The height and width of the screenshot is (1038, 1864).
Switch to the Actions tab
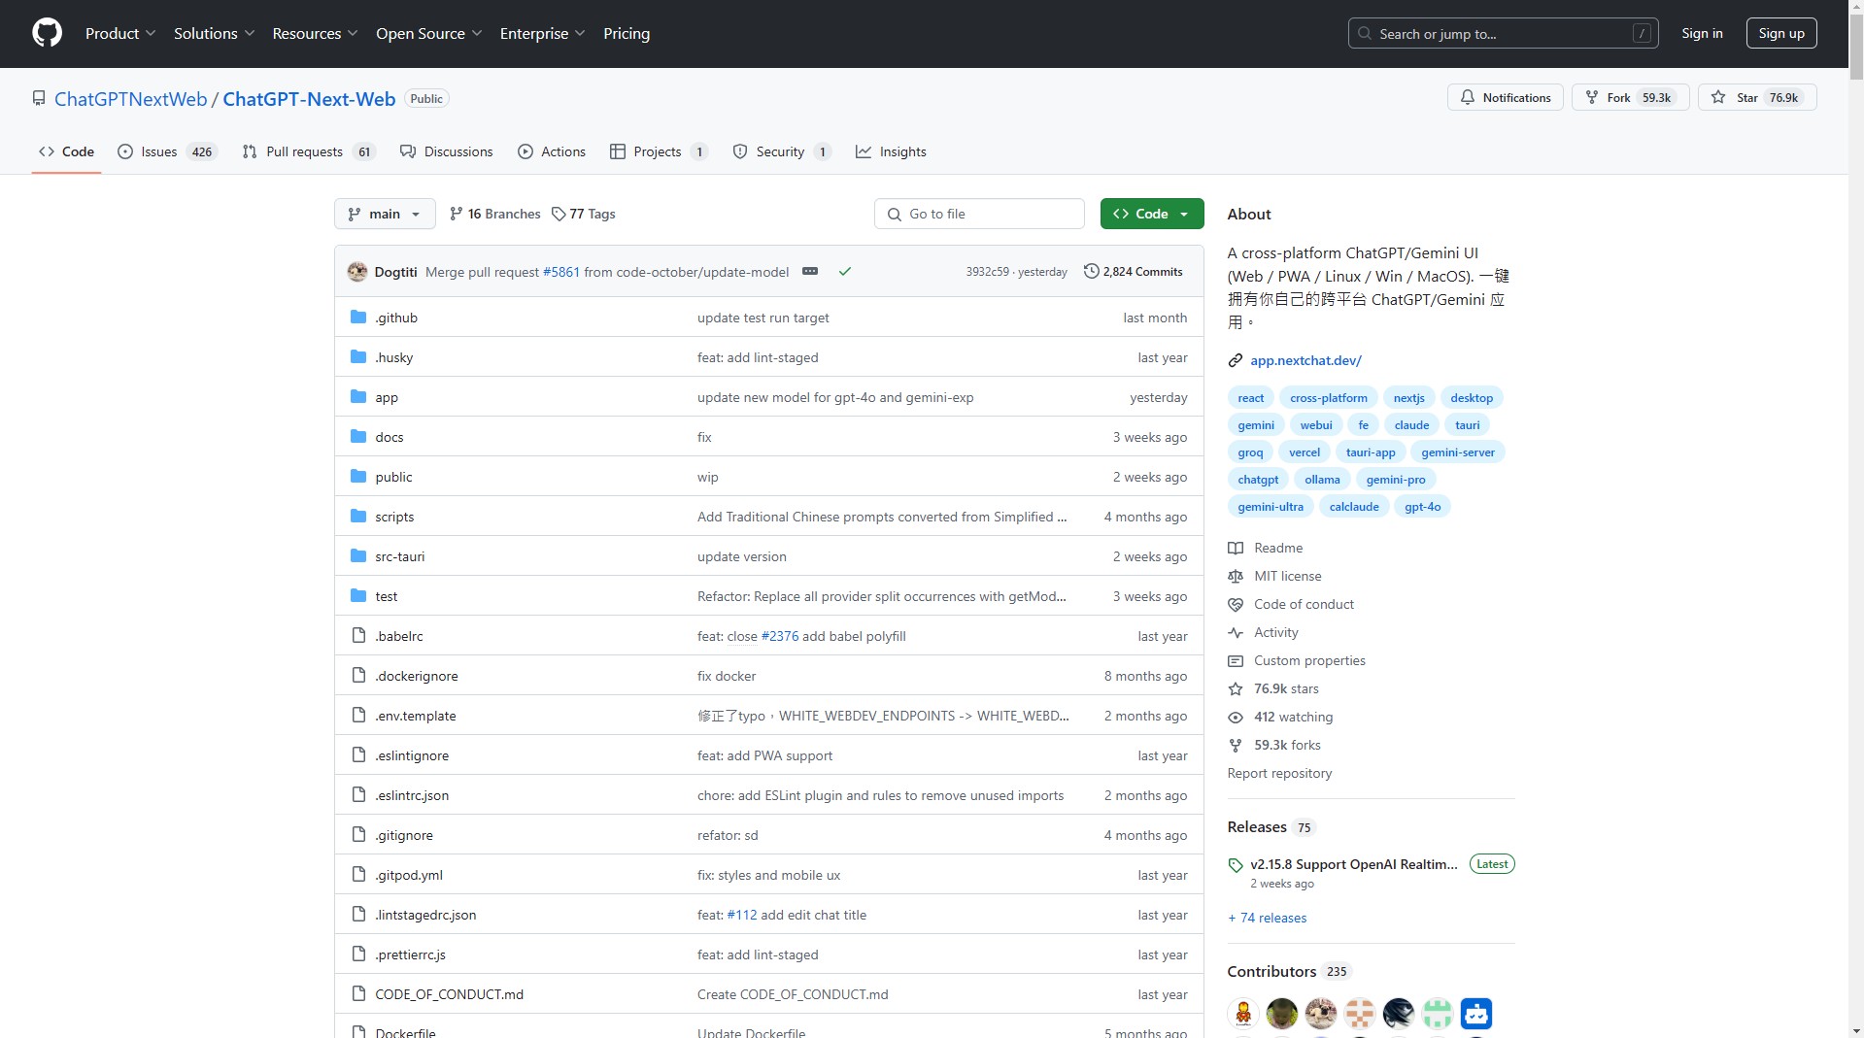[x=552, y=151]
